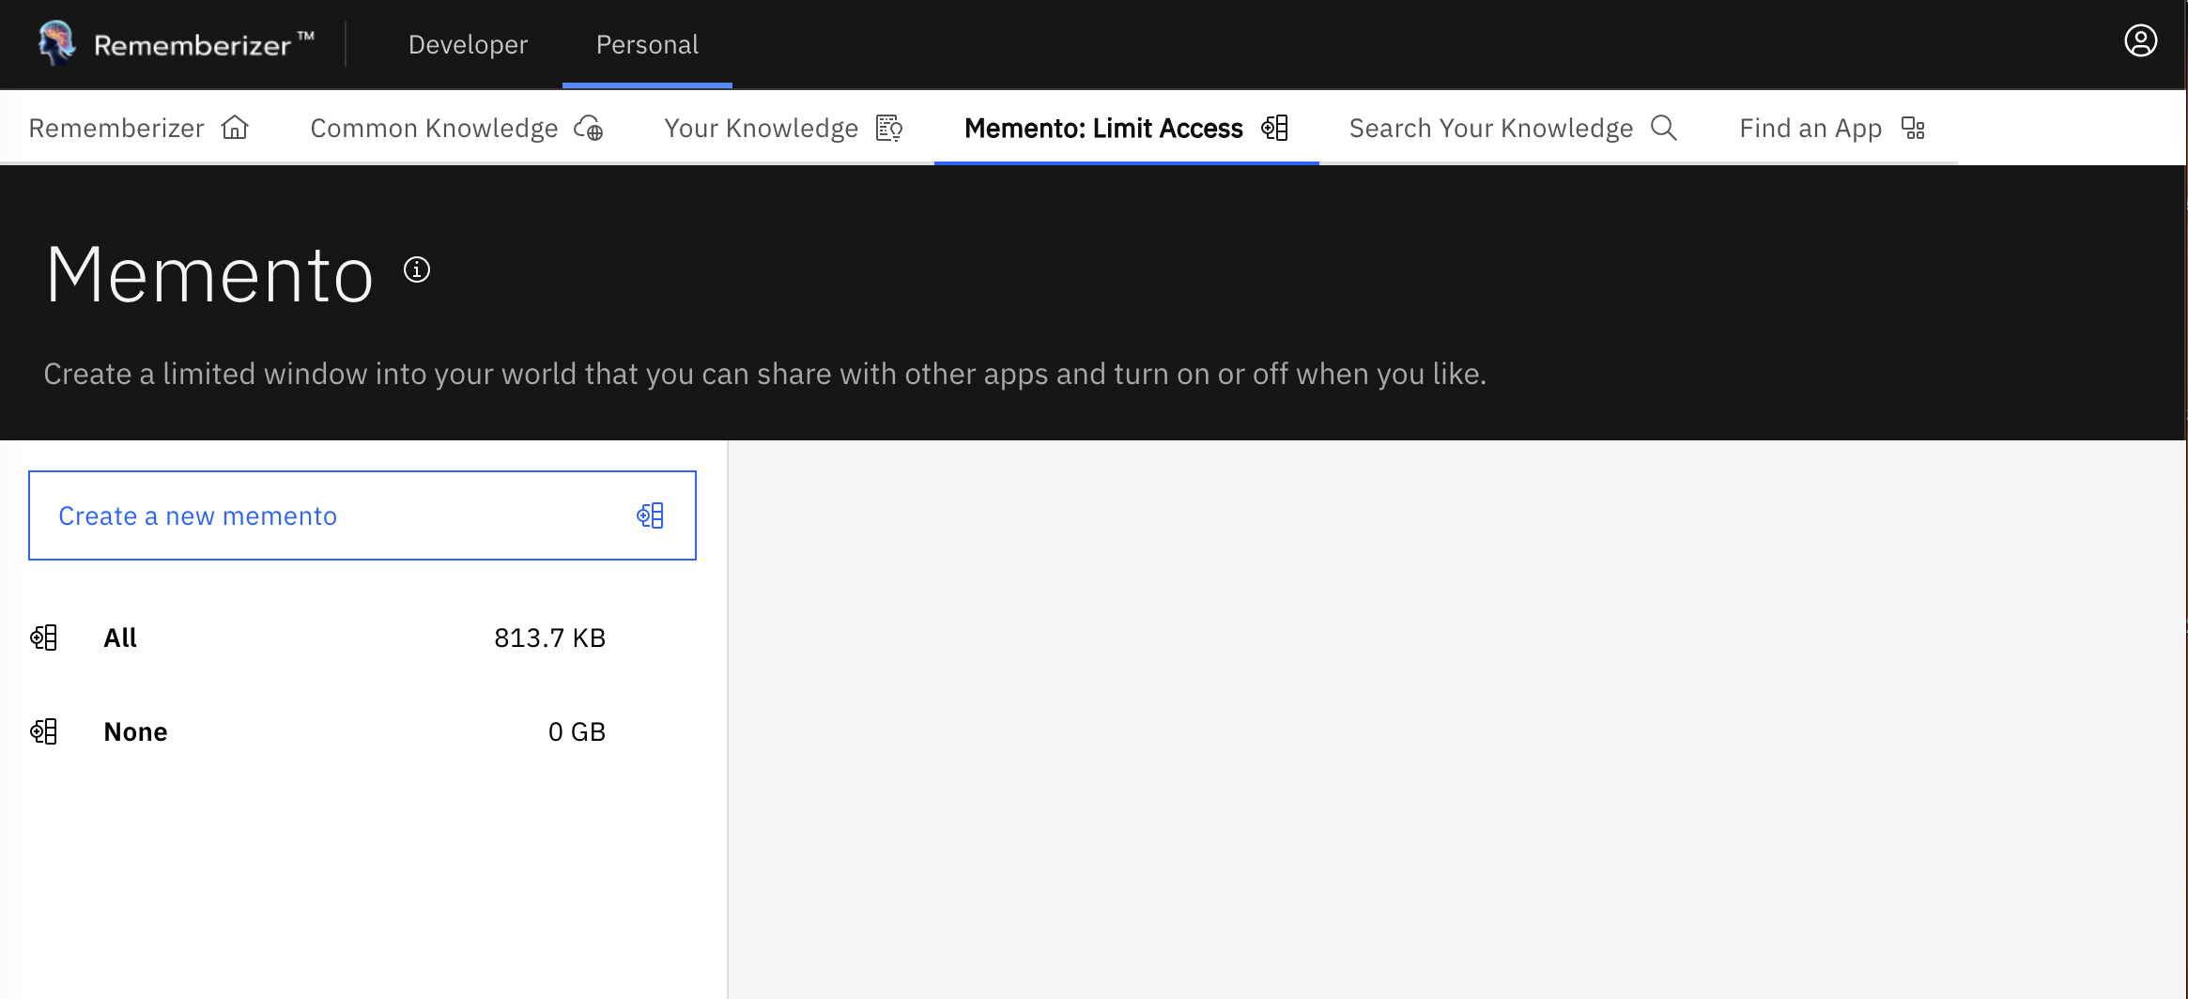The image size is (2188, 999).
Task: Click the Memento info icon
Action: [417, 270]
